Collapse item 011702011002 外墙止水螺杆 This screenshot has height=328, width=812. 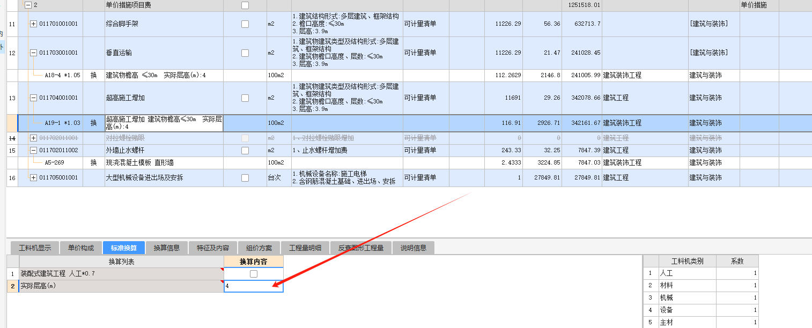click(33, 151)
